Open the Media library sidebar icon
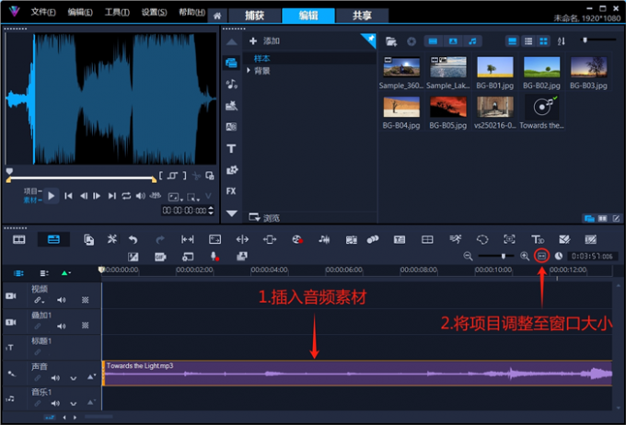Viewport: 626px width, 425px height. pyautogui.click(x=232, y=63)
